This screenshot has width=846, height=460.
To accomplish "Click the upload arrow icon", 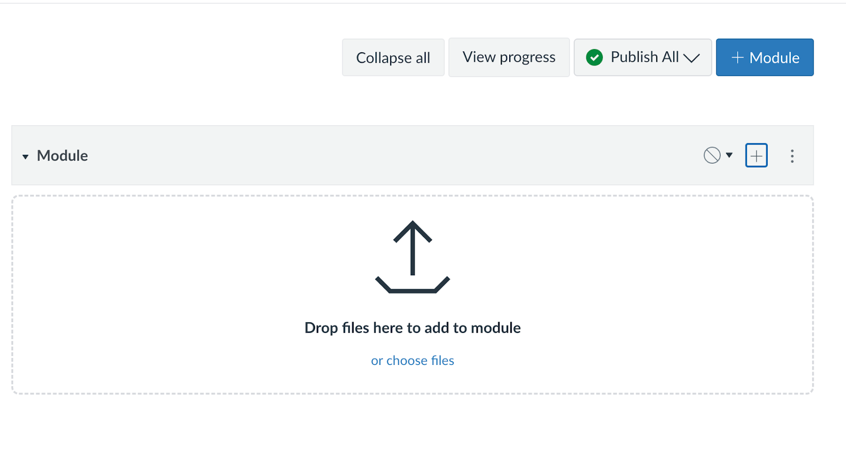I will (412, 257).
